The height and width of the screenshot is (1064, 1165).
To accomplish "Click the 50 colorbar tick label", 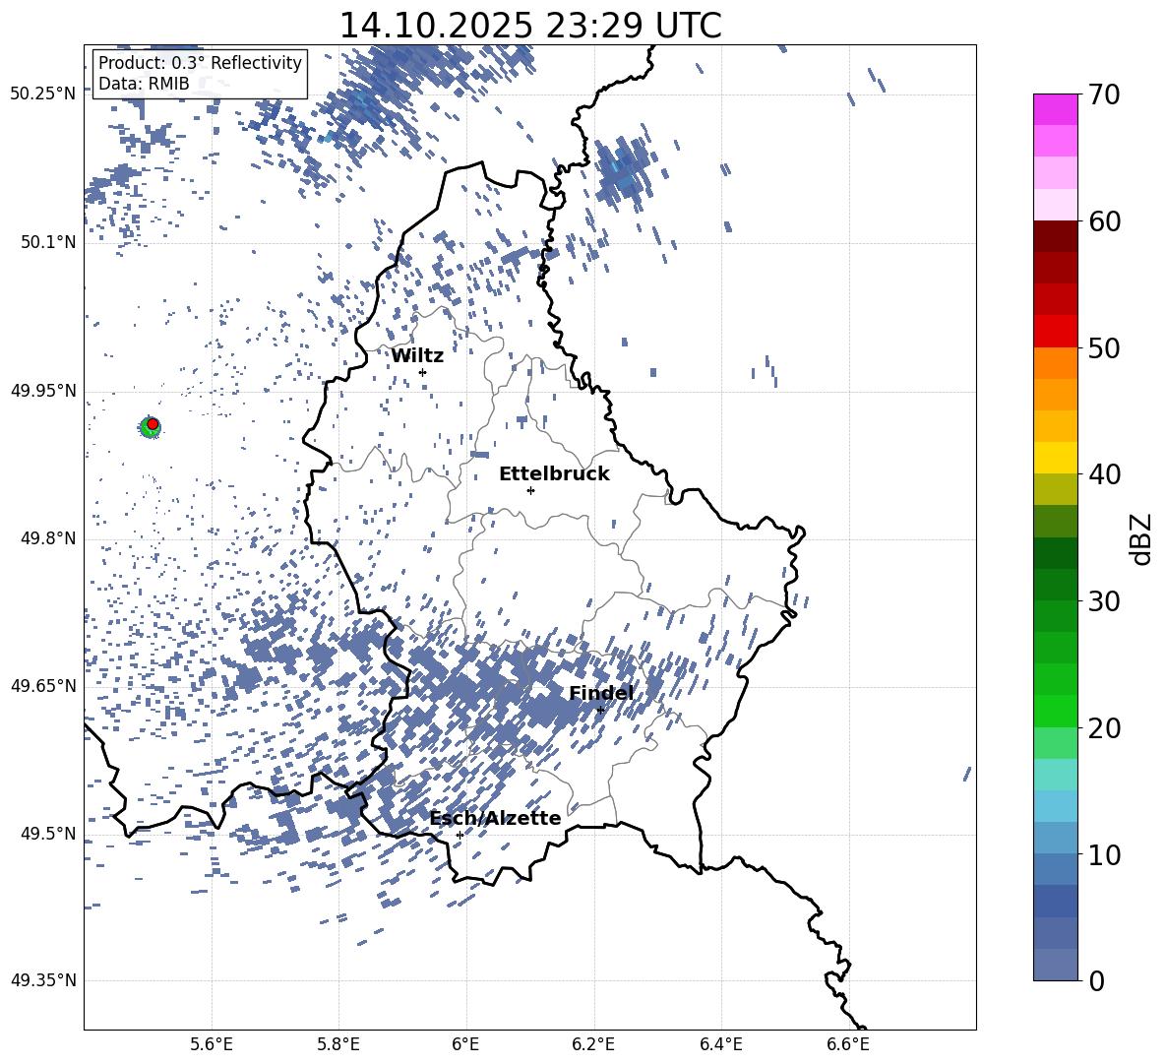I will [x=1104, y=347].
